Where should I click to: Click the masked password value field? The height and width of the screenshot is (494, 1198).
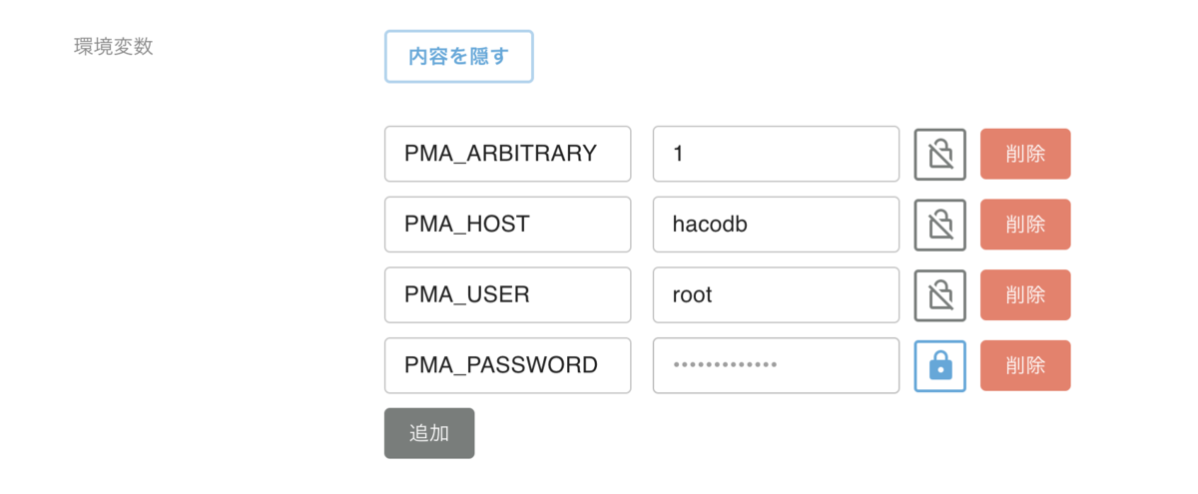click(x=776, y=366)
